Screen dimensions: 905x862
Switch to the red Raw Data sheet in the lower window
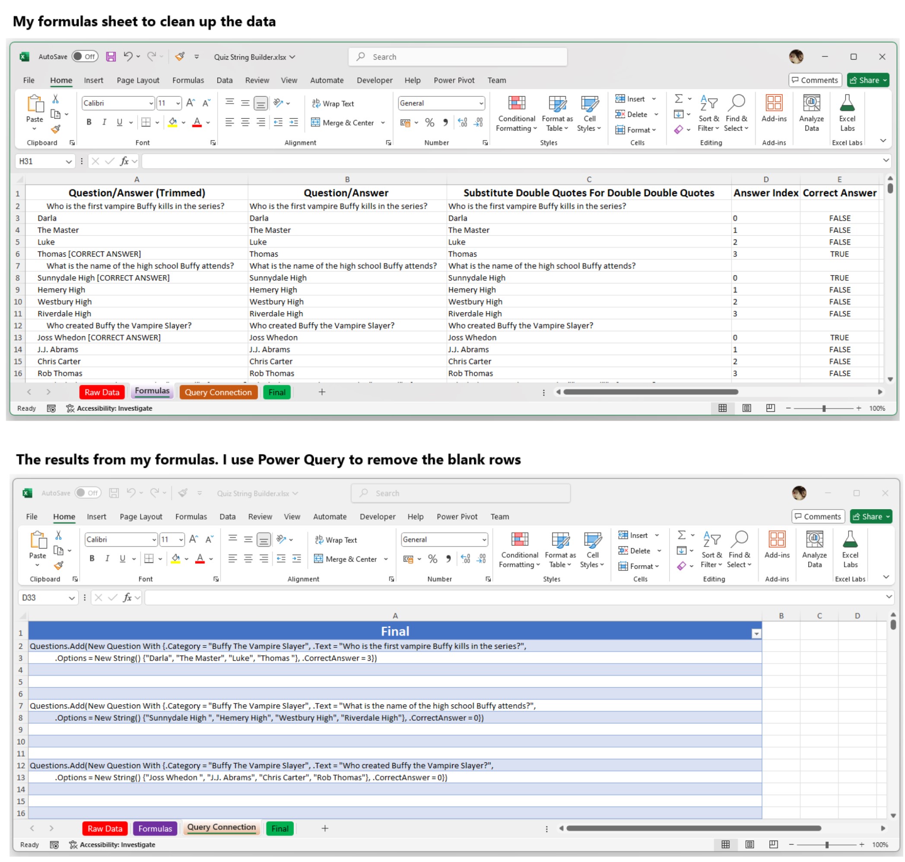[x=105, y=828]
